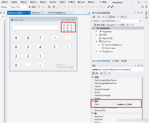The height and width of the screenshot is (123, 149).
Task: Click the search magnifier in left panel
Action: tap(2, 17)
